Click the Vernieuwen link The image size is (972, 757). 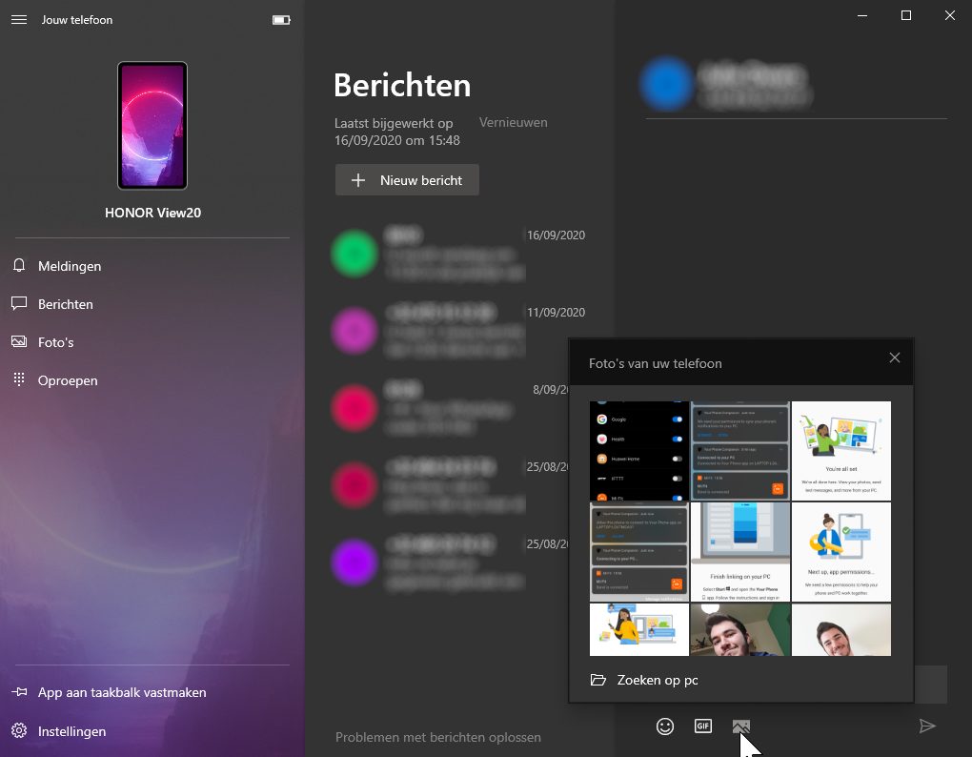click(513, 123)
